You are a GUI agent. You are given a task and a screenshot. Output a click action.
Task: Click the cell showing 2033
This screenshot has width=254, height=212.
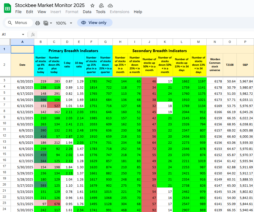pyautogui.click(x=91, y=123)
